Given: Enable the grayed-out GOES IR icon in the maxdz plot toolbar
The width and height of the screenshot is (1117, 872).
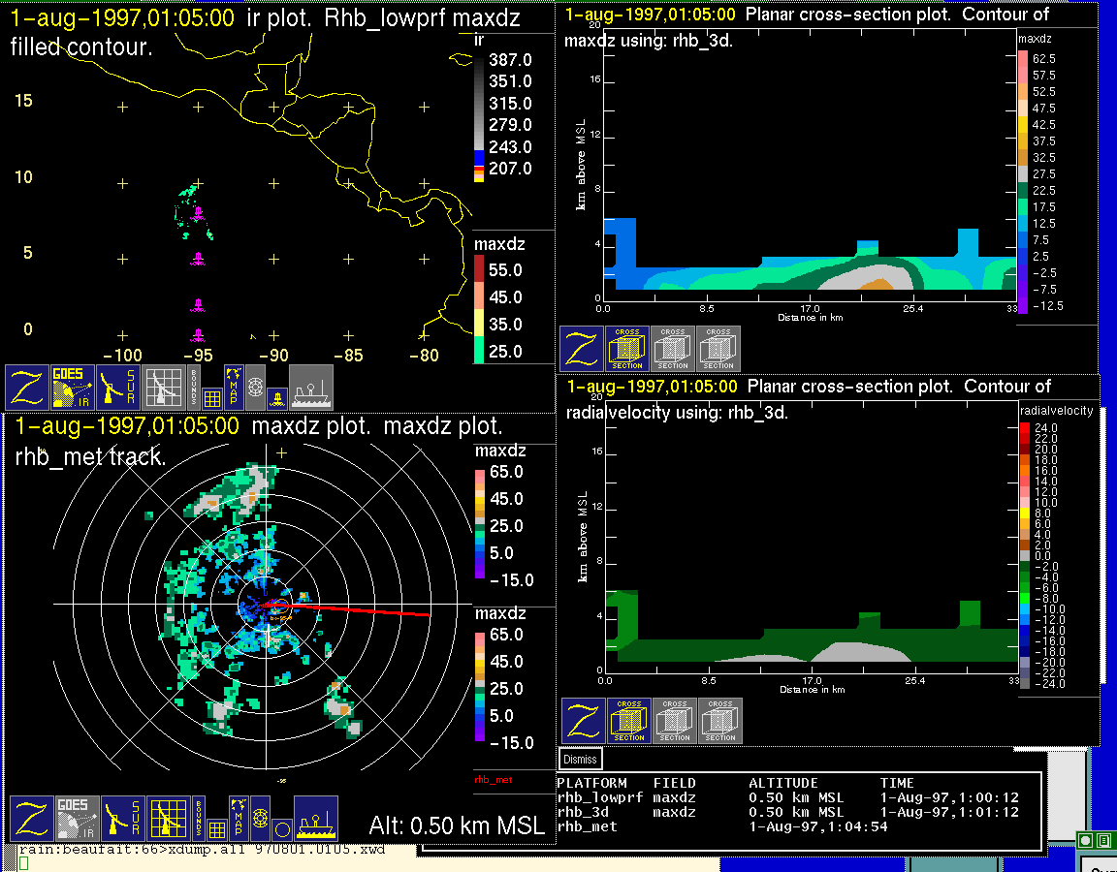Looking at the screenshot, I should point(75,819).
